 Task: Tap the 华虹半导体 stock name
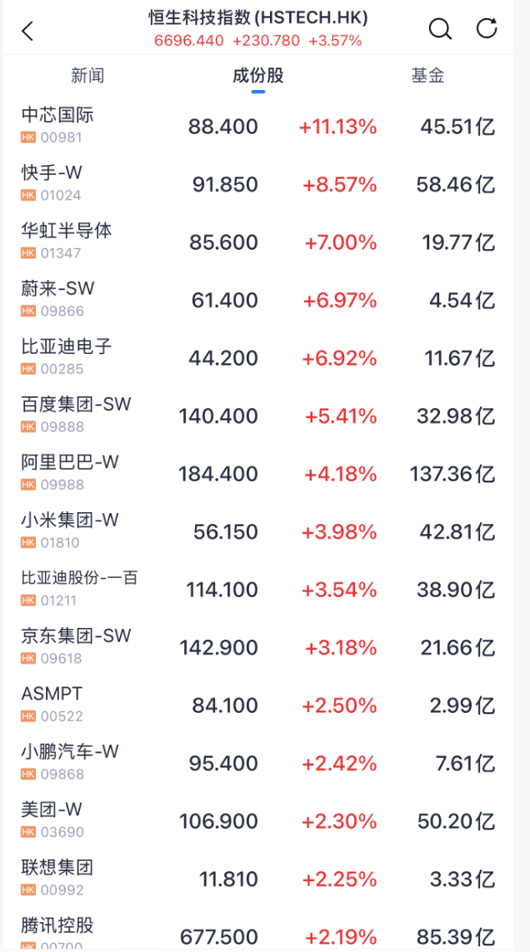coord(67,231)
